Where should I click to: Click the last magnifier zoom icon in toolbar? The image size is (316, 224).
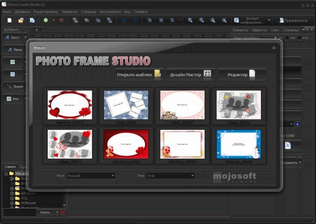pos(224,20)
